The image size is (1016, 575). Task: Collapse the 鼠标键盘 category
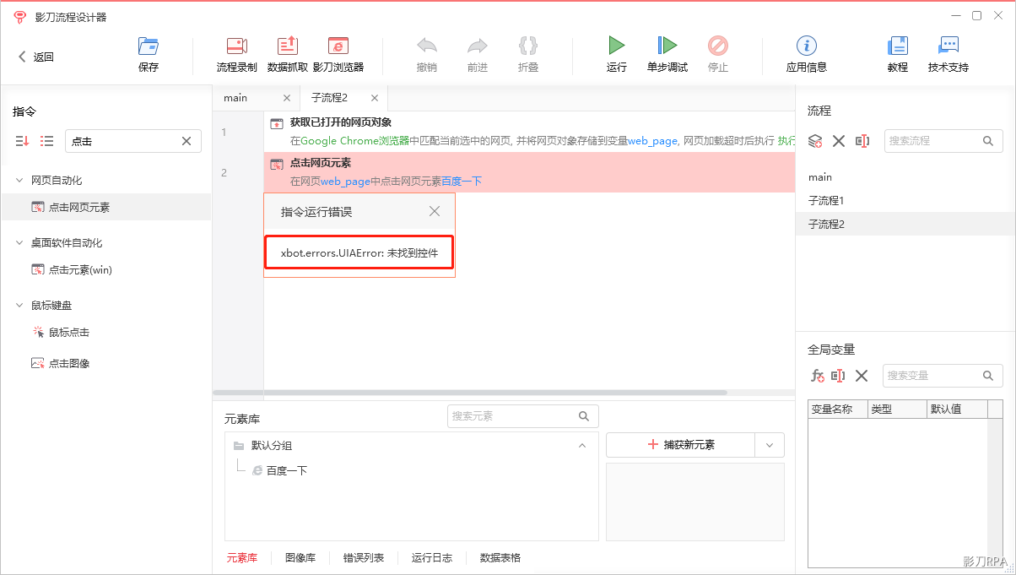(19, 305)
